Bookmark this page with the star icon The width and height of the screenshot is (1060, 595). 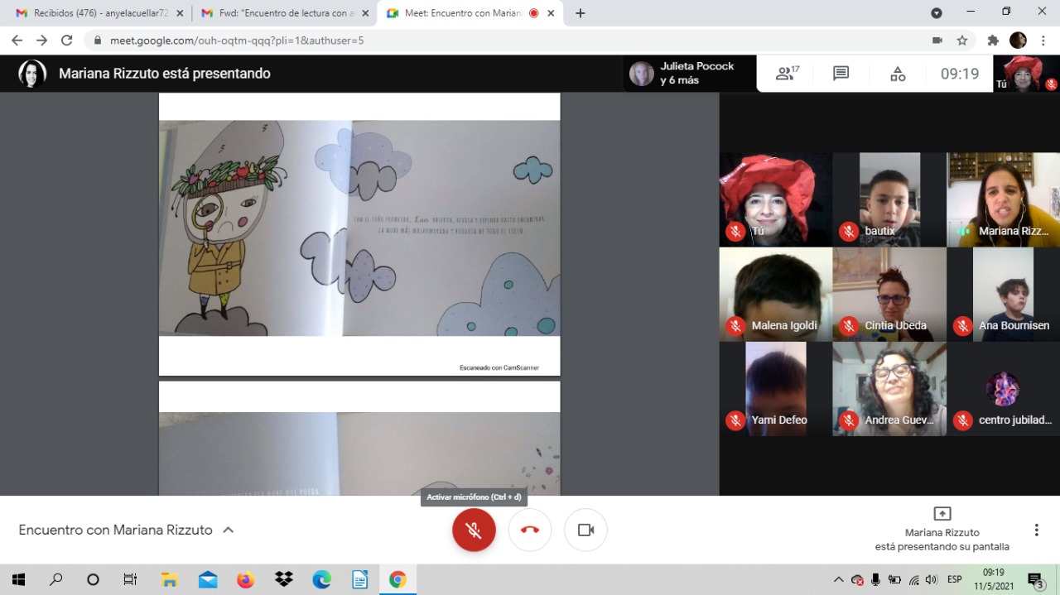[x=961, y=41]
